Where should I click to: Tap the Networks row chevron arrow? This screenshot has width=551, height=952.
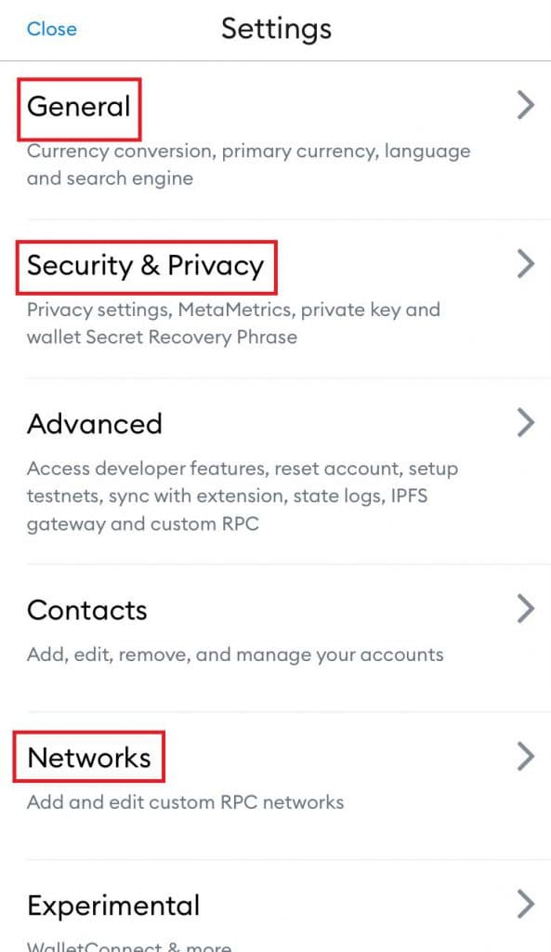526,757
